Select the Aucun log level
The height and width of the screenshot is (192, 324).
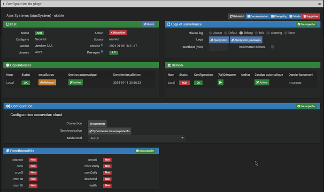tap(210, 33)
